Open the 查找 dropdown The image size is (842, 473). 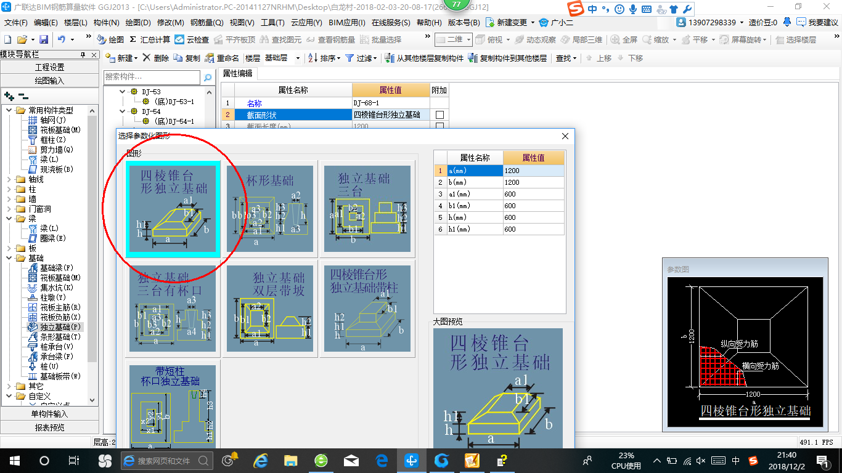click(566, 58)
